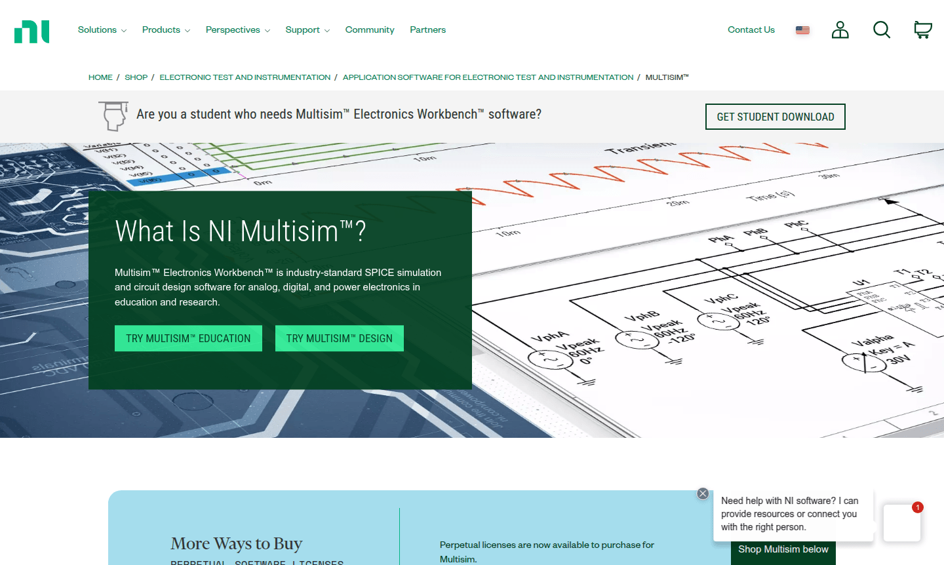944x565 pixels.
Task: Select Community in the navigation bar
Action: (x=370, y=29)
